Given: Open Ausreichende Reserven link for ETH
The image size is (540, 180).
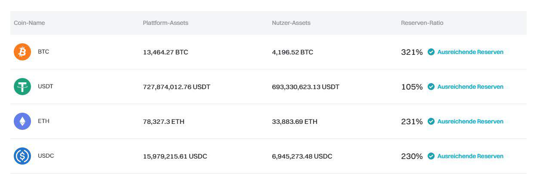Looking at the screenshot, I should (470, 122).
